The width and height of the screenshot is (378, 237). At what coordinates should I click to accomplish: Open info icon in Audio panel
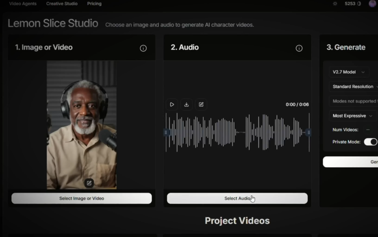(x=299, y=48)
